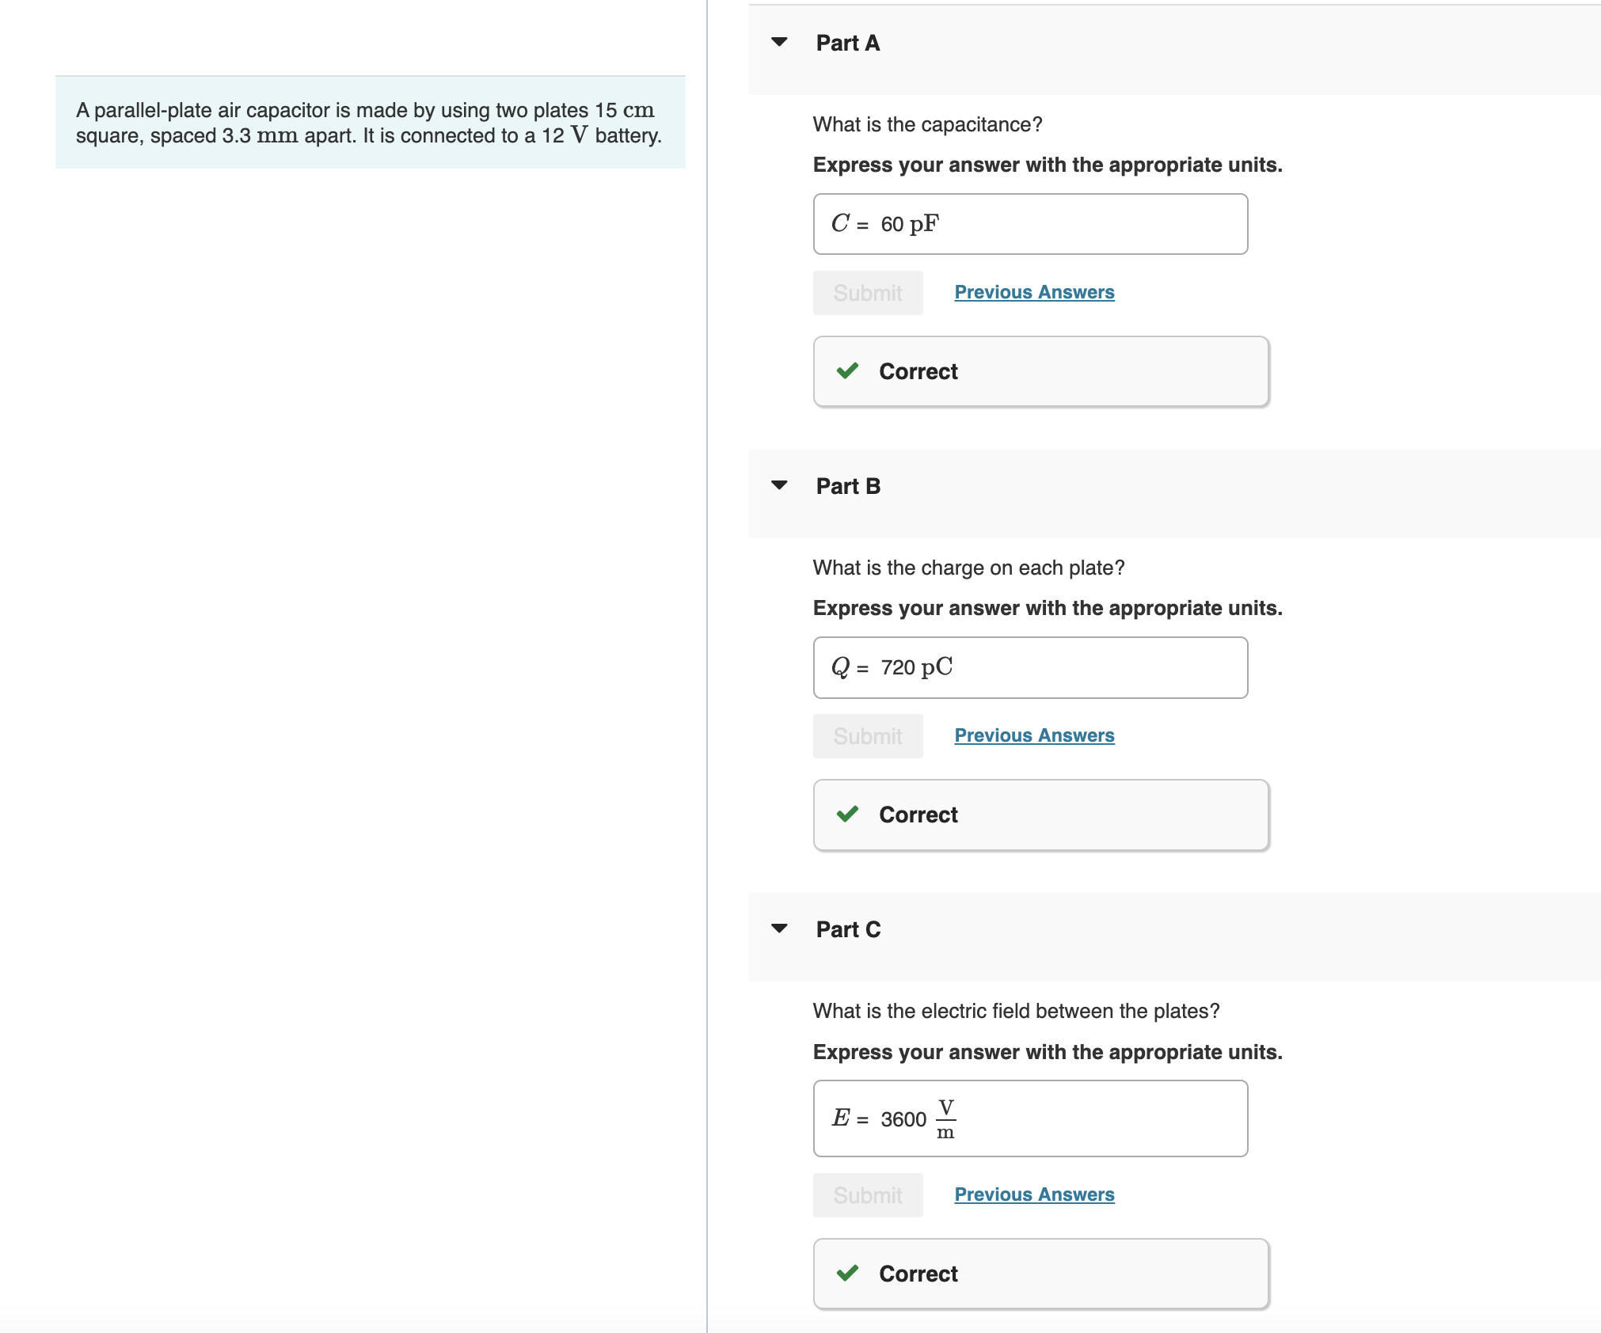Click the electric field answer box with 3600 V/m
The height and width of the screenshot is (1333, 1601).
[x=1030, y=1118]
